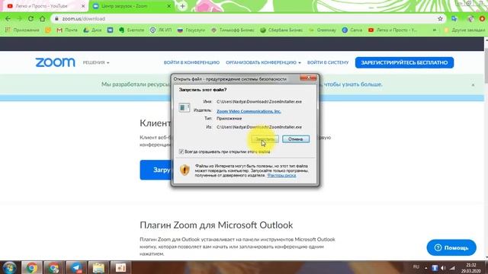Viewport: 488px width, 274px height.
Task: Open a new browser tab with plus
Action: click(183, 6)
